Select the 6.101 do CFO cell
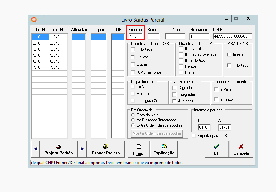The height and width of the screenshot is (192, 276). click(x=41, y=61)
